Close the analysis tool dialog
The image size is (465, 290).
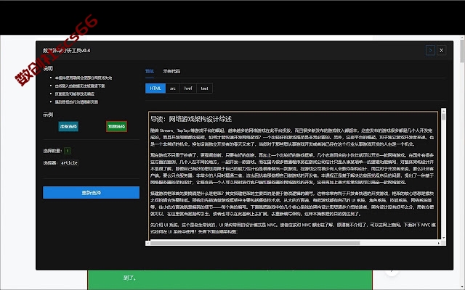441,50
